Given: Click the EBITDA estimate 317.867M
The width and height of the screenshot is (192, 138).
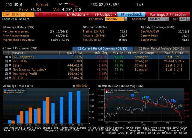Looking at the screenshot, I should coord(75,78).
